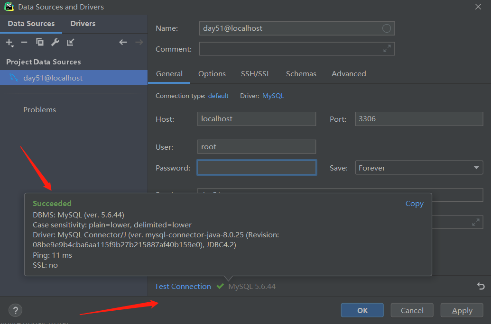Copy the connection result via Copy link

point(414,204)
